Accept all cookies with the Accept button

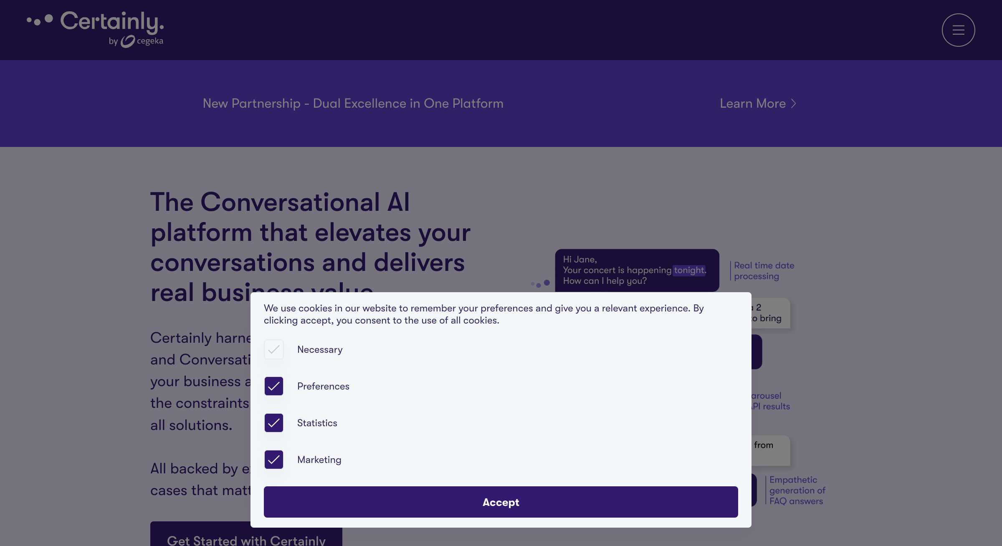(501, 502)
